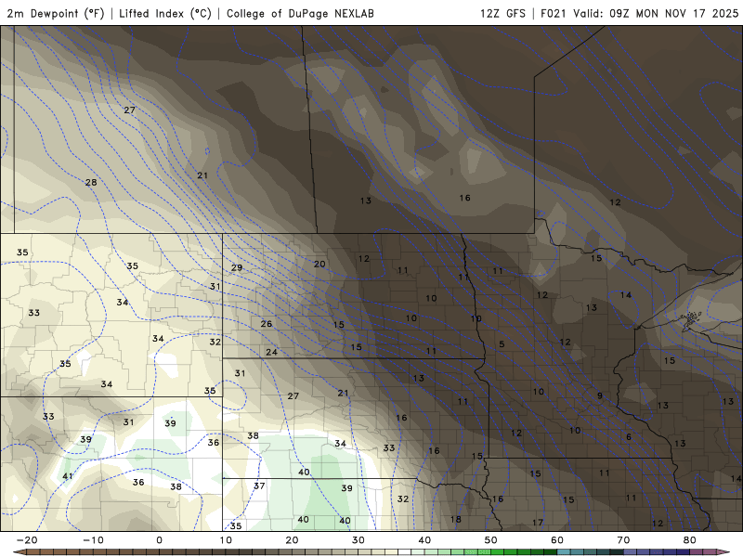Click the 50 label on the color scale
The image size is (743, 557).
pos(491,540)
